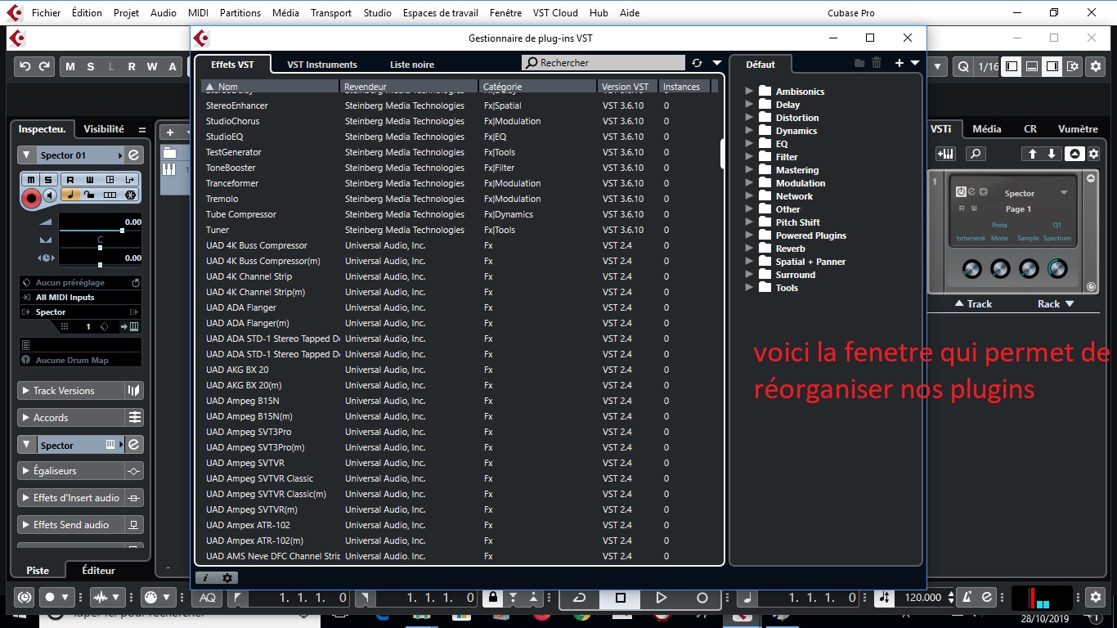The width and height of the screenshot is (1117, 628).
Task: Click the redo arrow in the toolbar
Action: [44, 66]
